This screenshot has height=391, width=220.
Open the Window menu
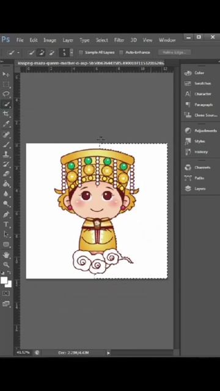[x=167, y=40]
